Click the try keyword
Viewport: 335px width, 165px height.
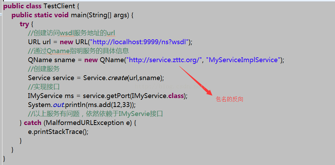tap(24, 24)
